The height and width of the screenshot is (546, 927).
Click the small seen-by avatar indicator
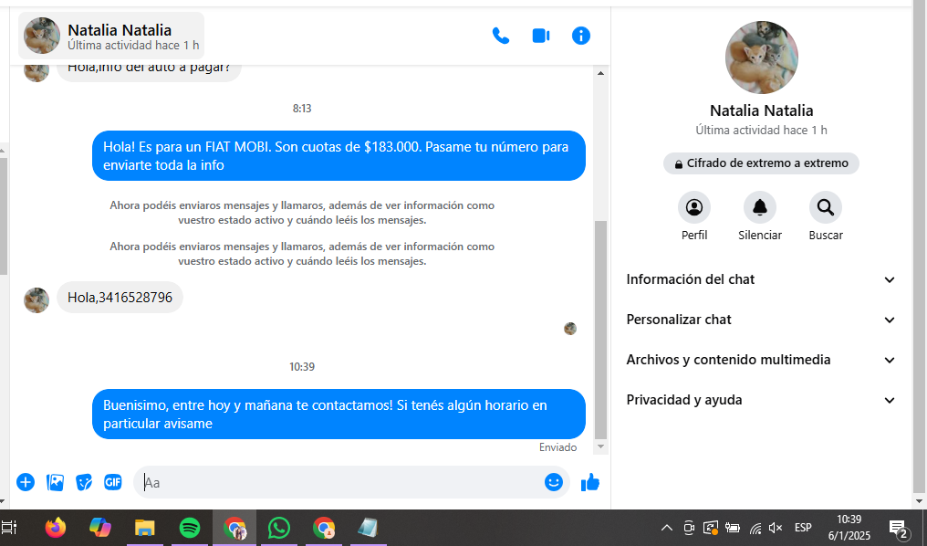click(x=570, y=329)
